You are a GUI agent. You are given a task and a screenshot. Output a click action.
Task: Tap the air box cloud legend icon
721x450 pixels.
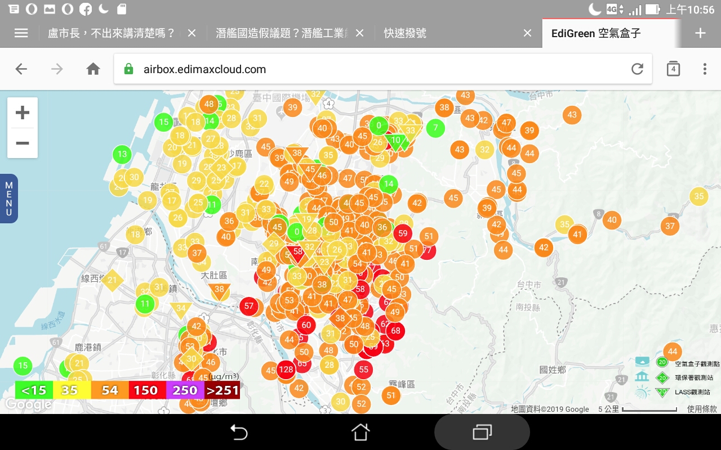tap(643, 361)
